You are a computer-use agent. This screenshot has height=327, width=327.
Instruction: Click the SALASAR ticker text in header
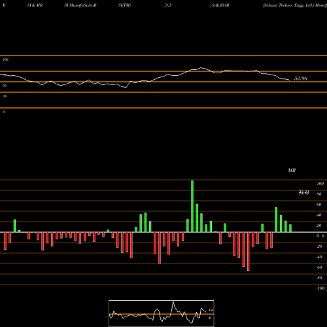click(220, 5)
